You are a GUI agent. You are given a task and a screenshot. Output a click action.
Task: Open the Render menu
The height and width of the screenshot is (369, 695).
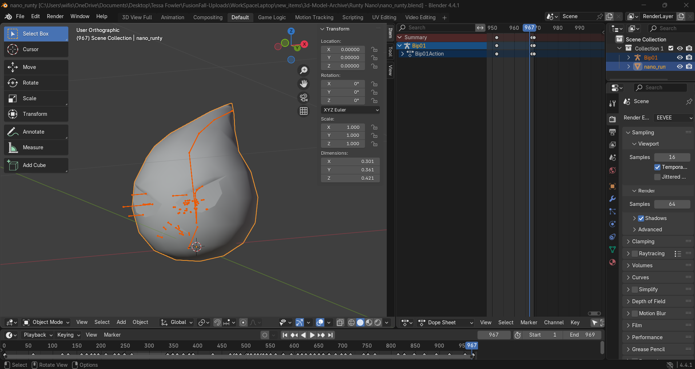tap(55, 16)
